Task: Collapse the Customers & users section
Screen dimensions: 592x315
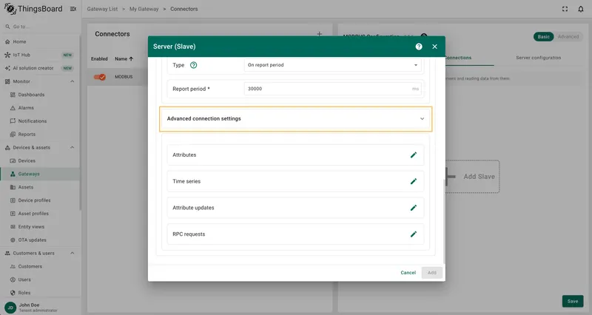Action: [72, 253]
